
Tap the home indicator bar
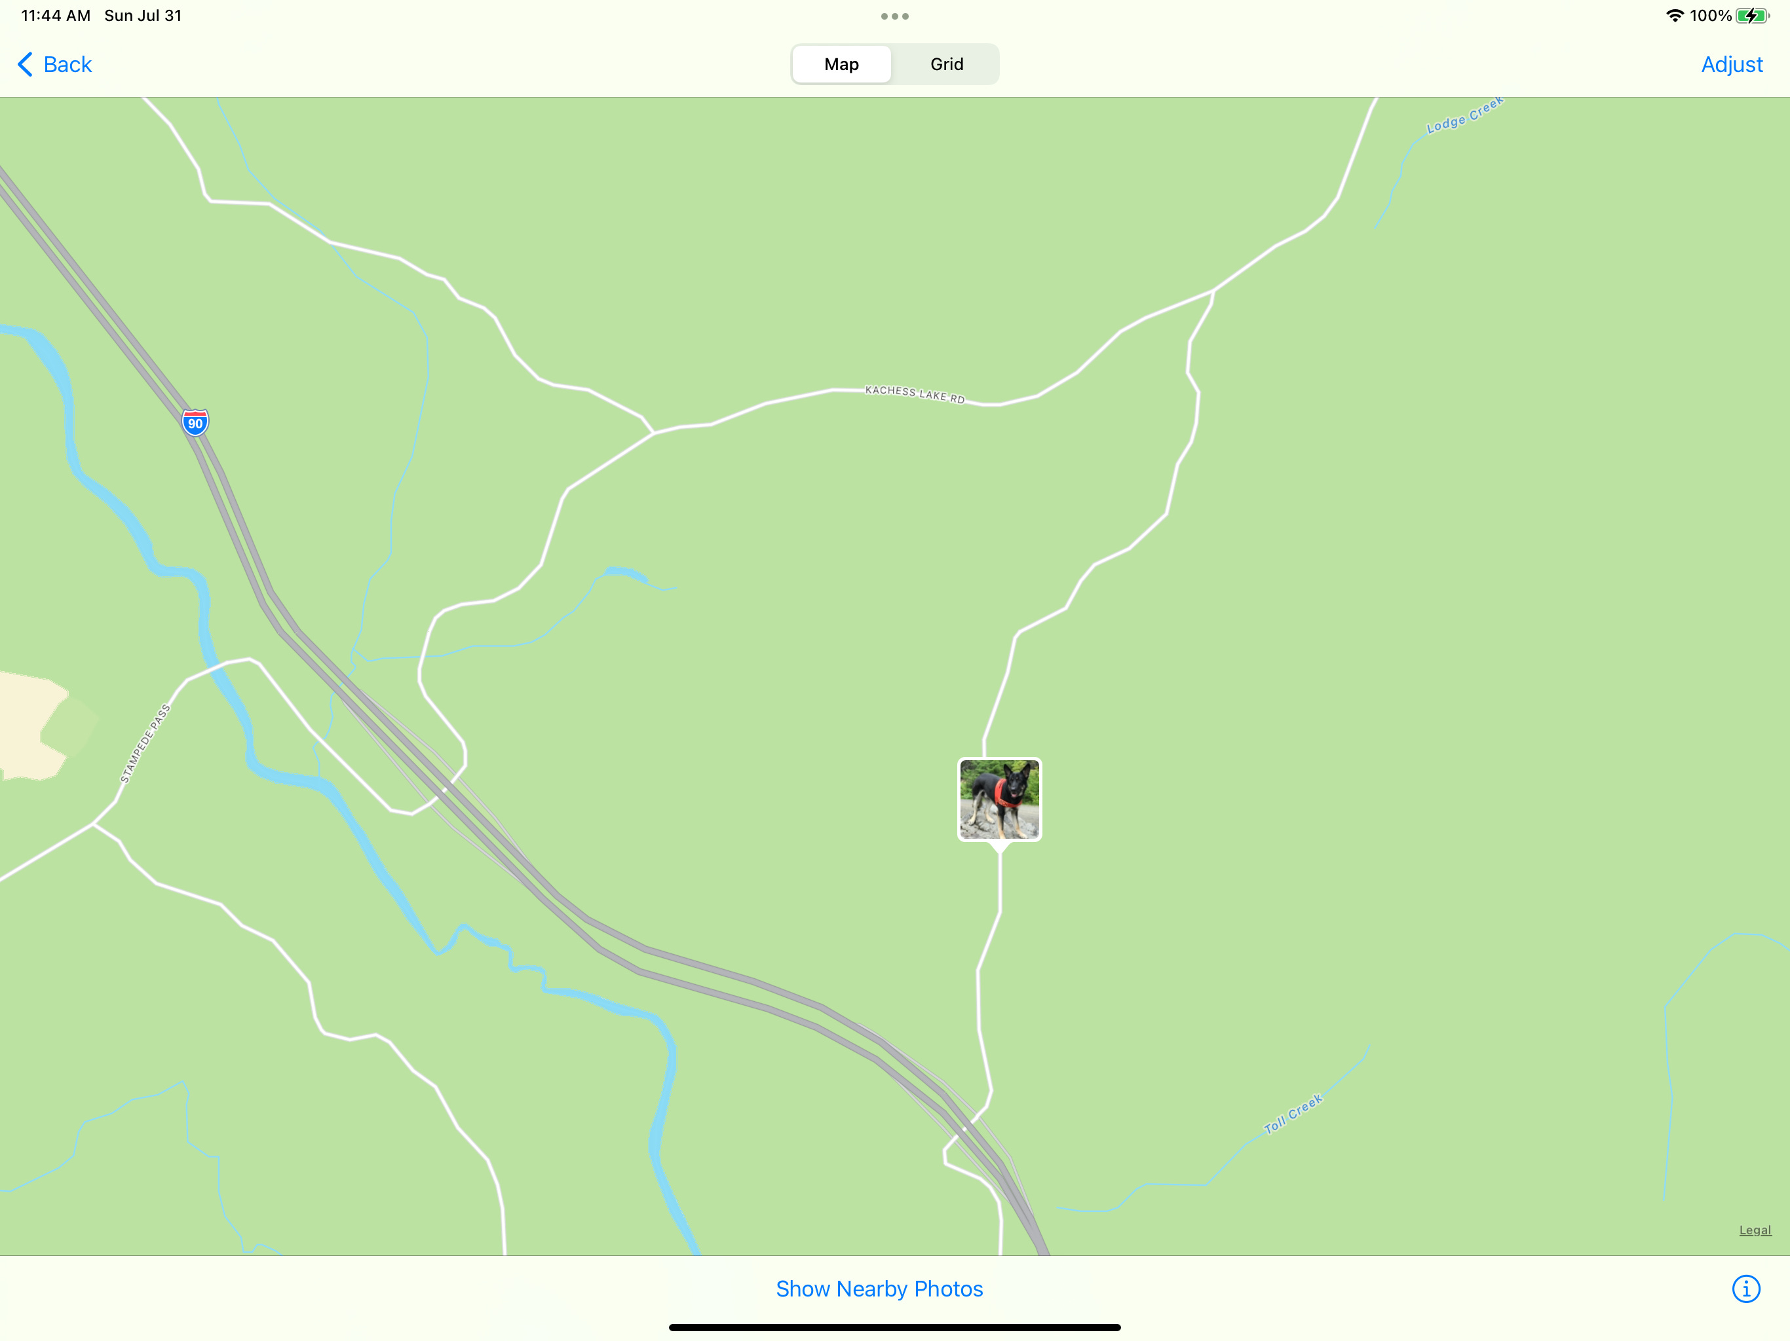[x=894, y=1327]
